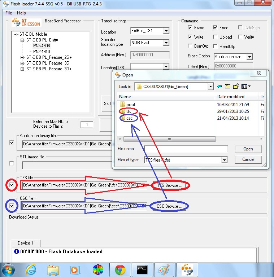Enable the Upload checkbox
This screenshot has height=277, width=274.
(x=215, y=37)
